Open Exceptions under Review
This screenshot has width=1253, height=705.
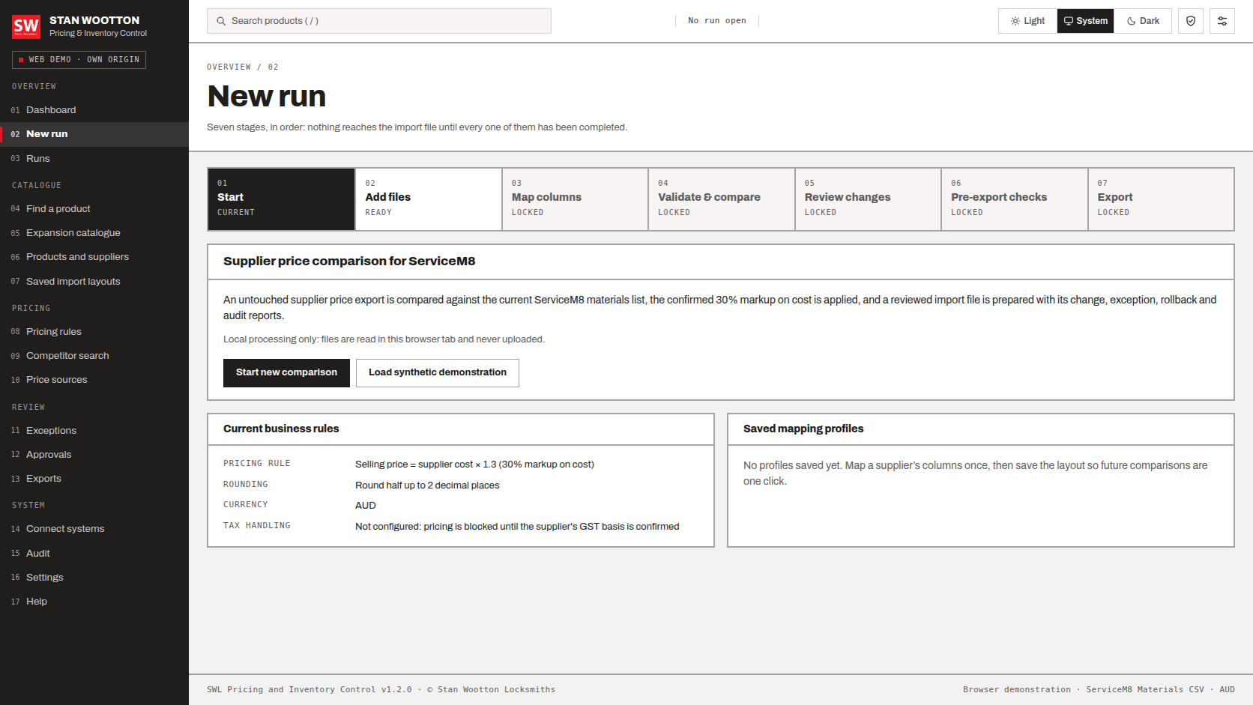[x=94, y=431]
